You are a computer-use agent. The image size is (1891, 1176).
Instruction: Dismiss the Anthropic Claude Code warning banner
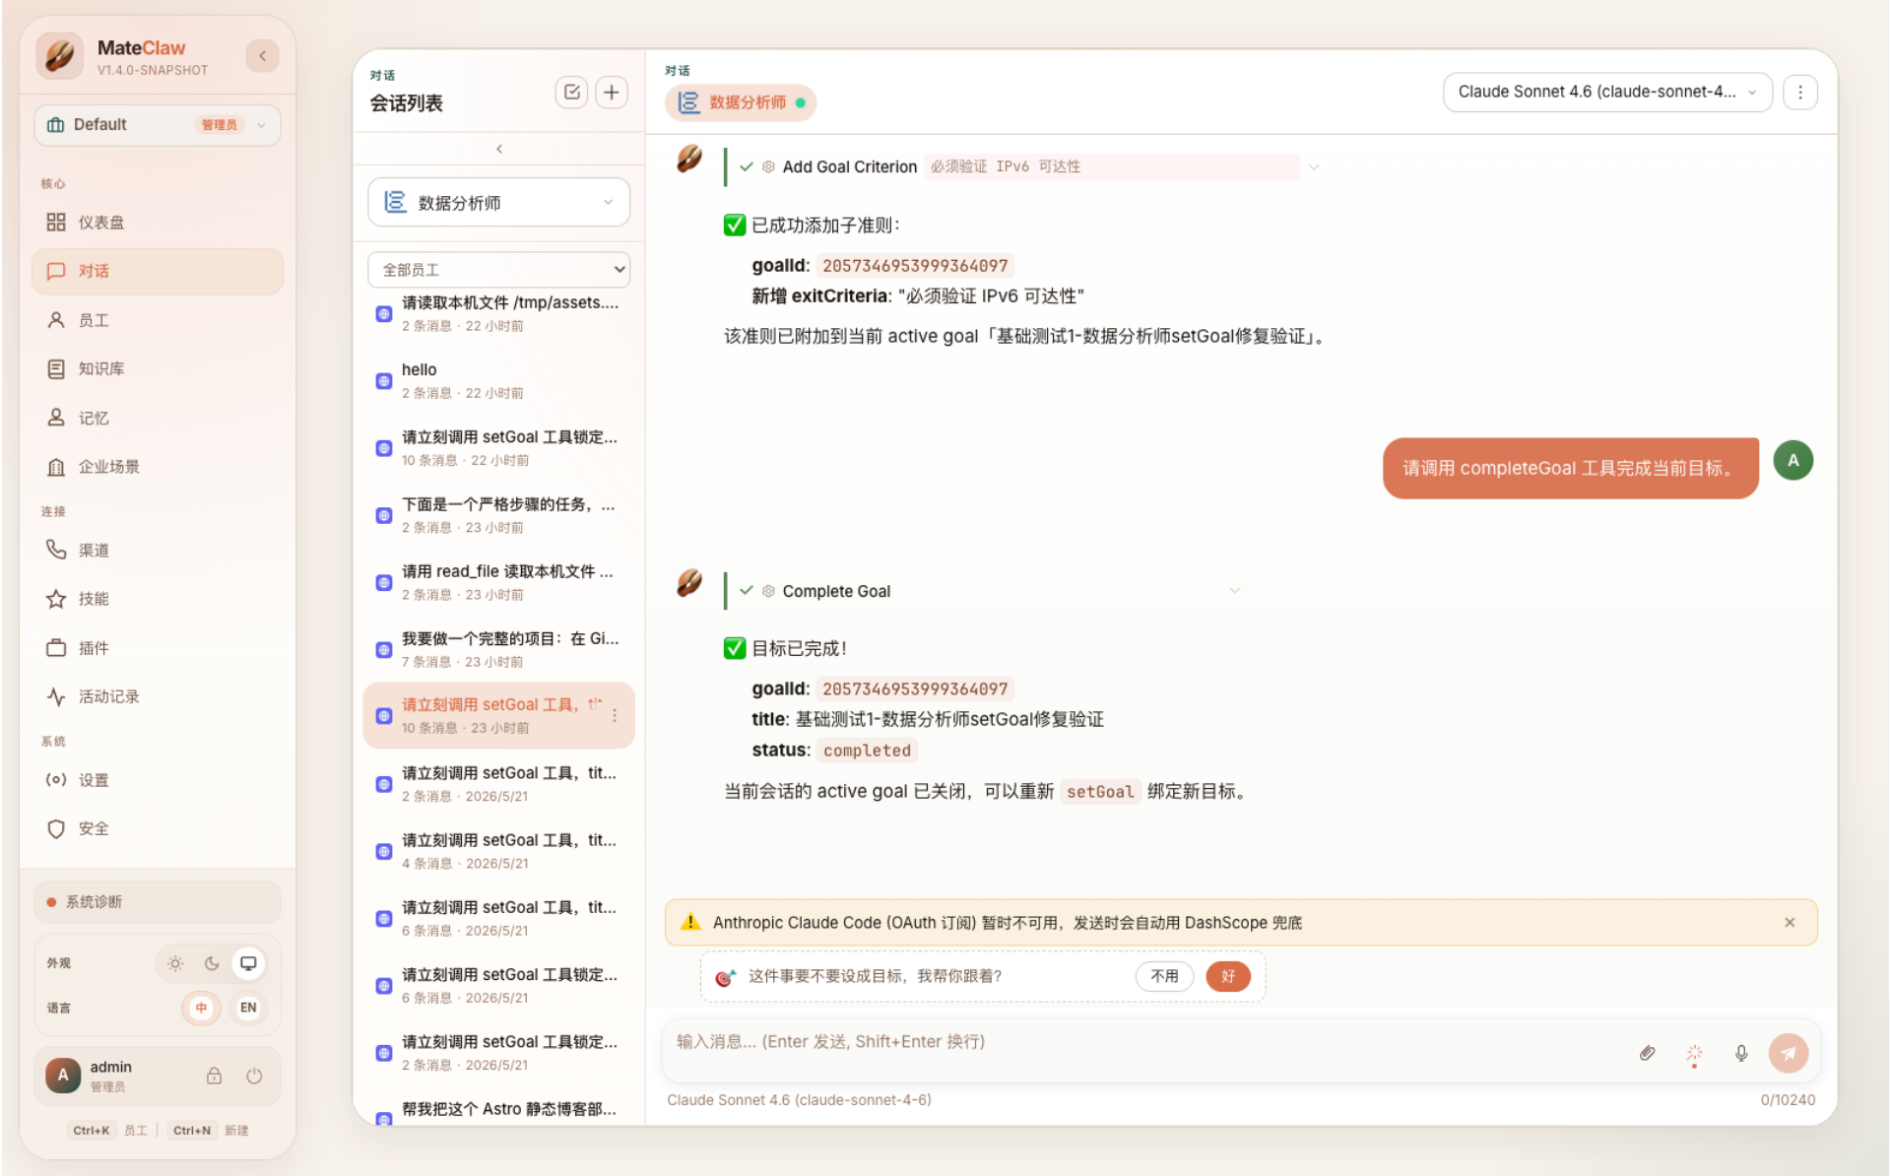1790,923
